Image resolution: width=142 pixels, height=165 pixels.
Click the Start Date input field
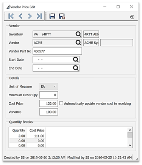56,60
